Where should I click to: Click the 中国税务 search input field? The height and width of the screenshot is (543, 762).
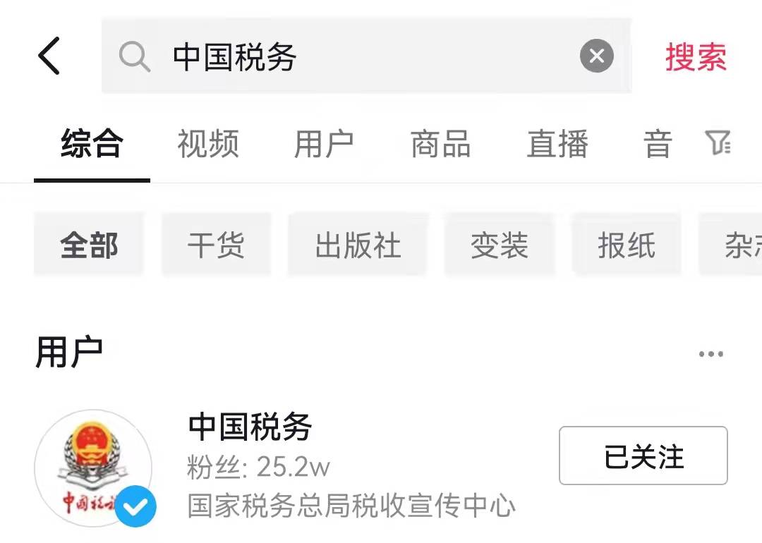[x=366, y=56]
